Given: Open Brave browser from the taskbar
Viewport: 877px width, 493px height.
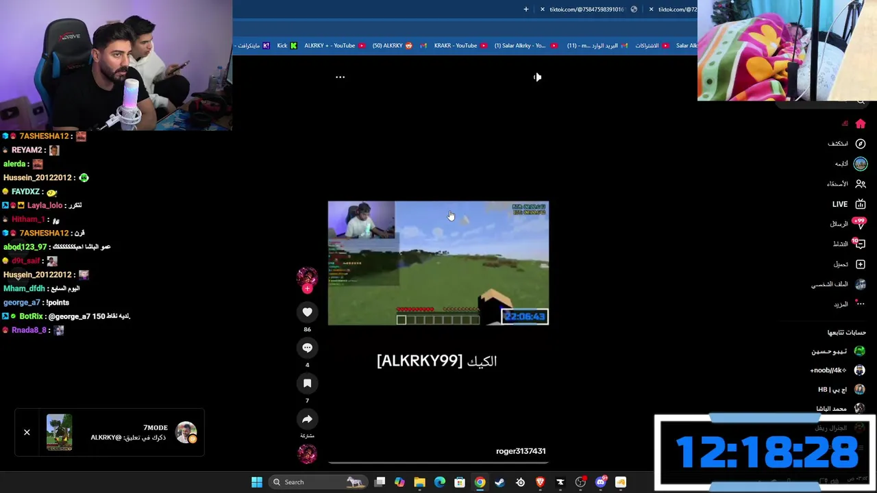Looking at the screenshot, I should [x=540, y=482].
